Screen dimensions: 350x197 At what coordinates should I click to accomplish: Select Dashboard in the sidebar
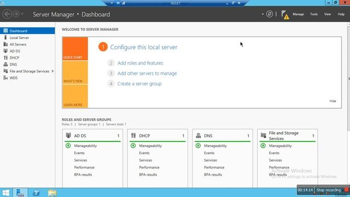tap(27, 31)
